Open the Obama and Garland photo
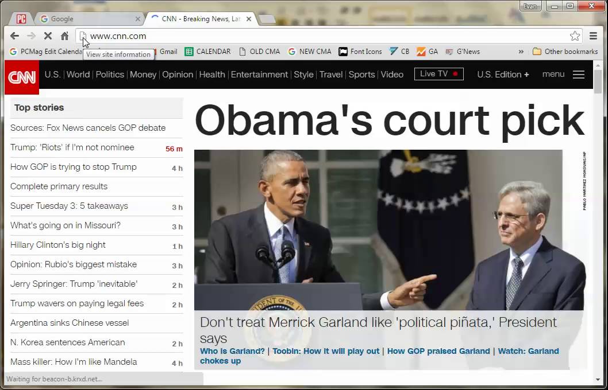Viewport: 608px width, 390px height. click(390, 230)
